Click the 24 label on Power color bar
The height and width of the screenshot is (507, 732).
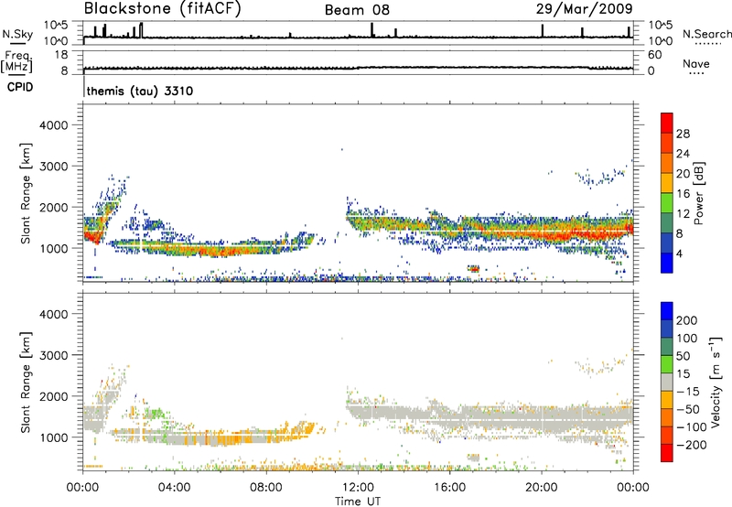[683, 154]
